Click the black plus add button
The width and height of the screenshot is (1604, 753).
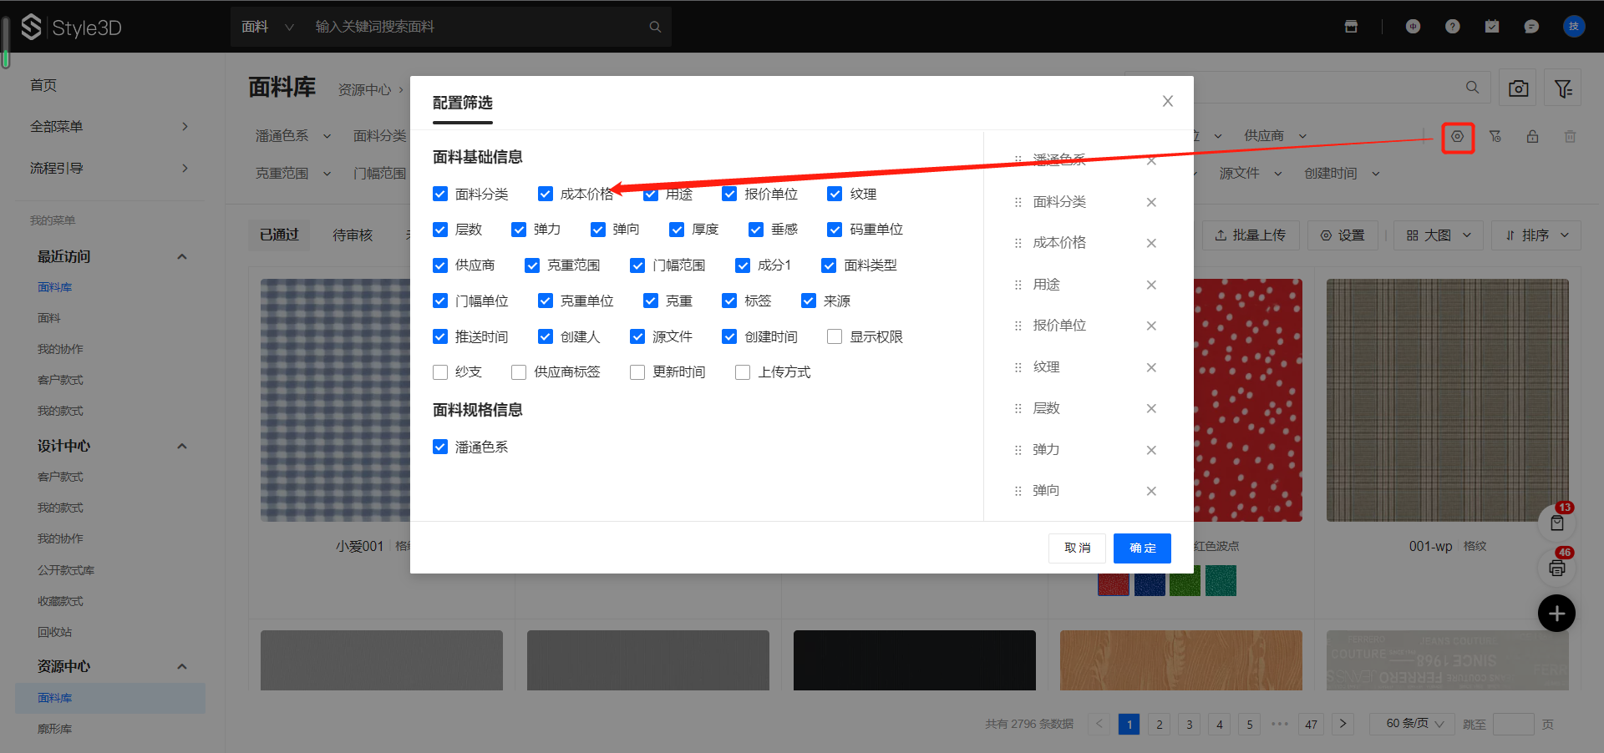(1557, 614)
